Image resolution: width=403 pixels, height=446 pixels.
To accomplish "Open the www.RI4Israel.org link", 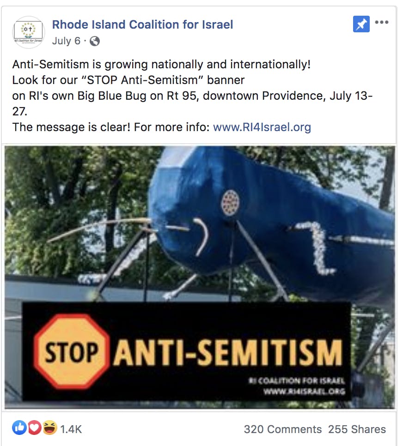I will pyautogui.click(x=262, y=127).
